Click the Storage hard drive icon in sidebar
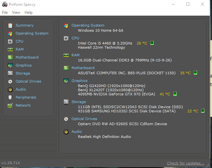 10,73
